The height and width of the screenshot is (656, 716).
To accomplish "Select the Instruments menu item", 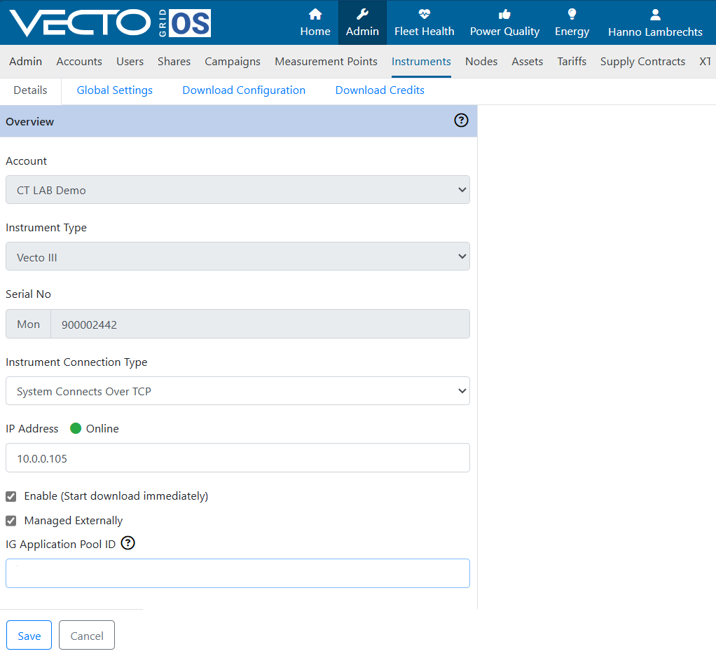I will tap(421, 61).
